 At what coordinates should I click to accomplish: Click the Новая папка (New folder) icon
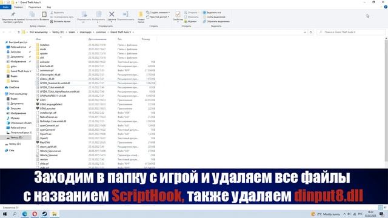coord(141,15)
